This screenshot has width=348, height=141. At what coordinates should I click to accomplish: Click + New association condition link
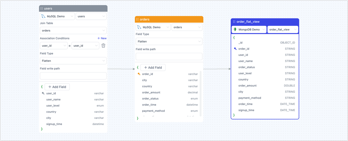coord(102,38)
